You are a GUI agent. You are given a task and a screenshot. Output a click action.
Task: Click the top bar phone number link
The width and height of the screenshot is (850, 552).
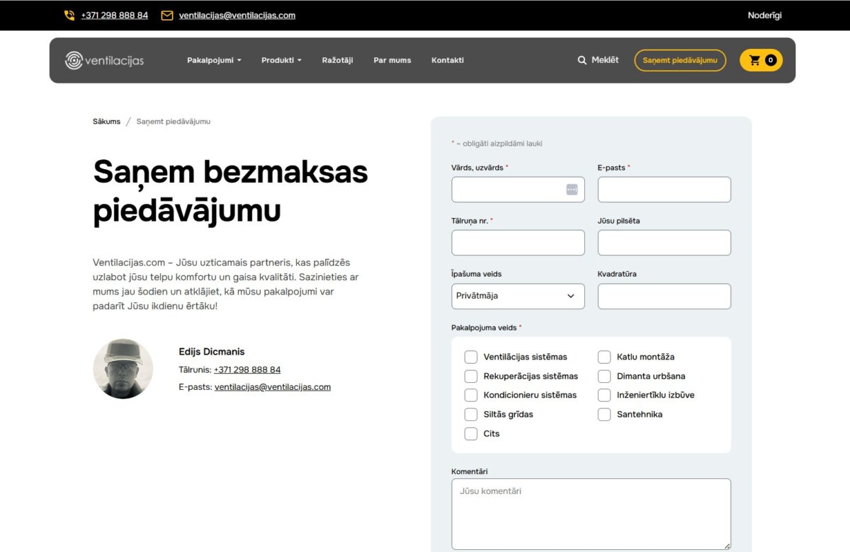coord(115,16)
